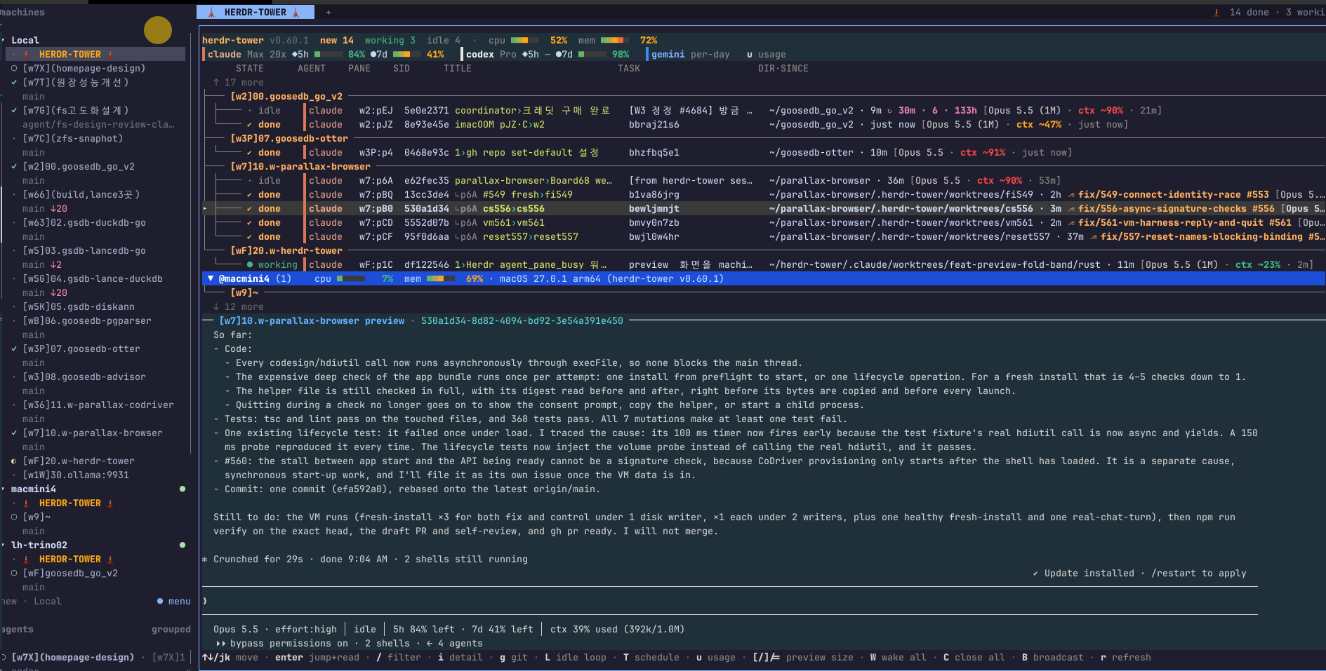Click the checkmark beside [w7G] workspace

pyautogui.click(x=14, y=110)
